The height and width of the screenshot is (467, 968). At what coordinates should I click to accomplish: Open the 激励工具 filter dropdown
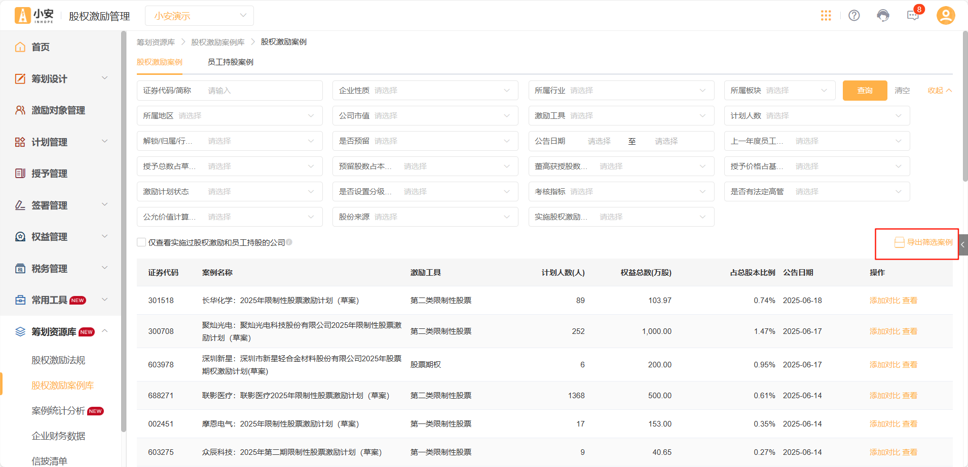621,116
